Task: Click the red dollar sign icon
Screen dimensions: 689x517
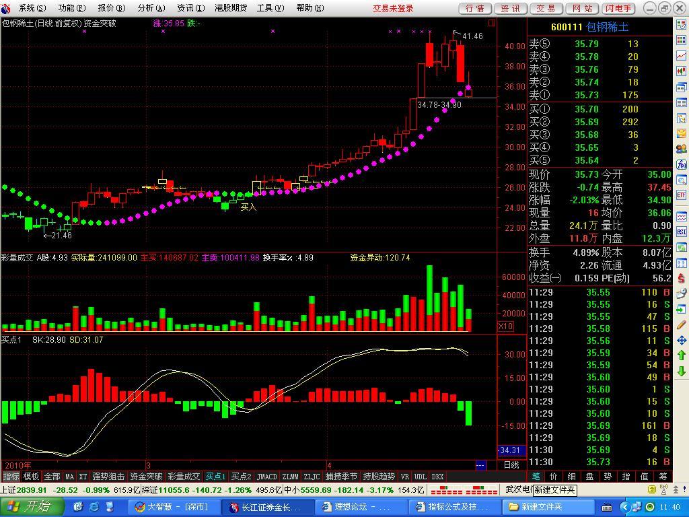Action: click(x=681, y=278)
